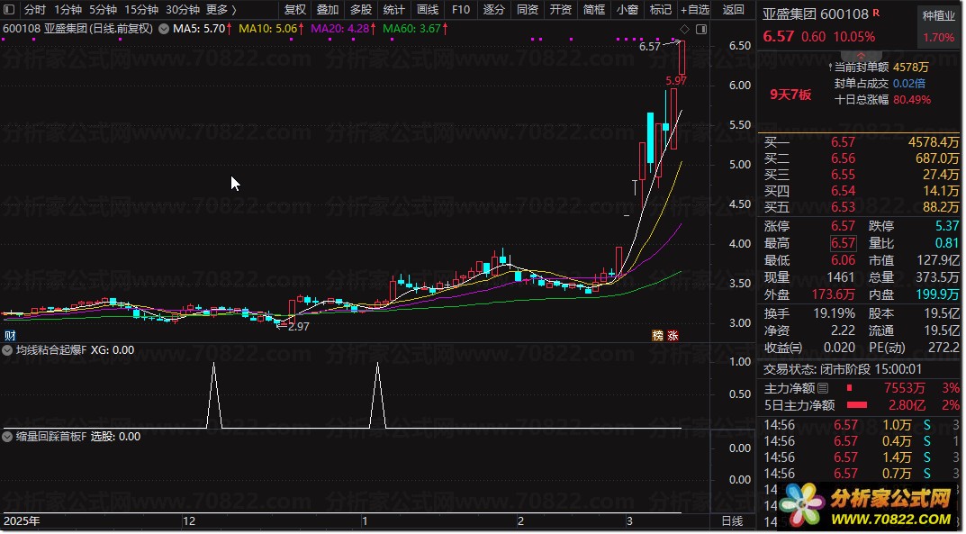Collapse the info popup using the up chevron
966x534 pixels.
[861, 56]
